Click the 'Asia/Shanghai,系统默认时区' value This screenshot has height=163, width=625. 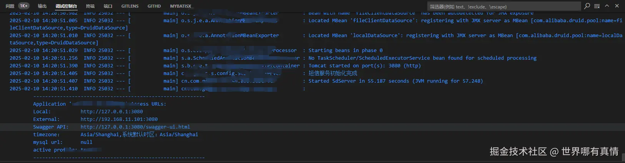(139, 135)
